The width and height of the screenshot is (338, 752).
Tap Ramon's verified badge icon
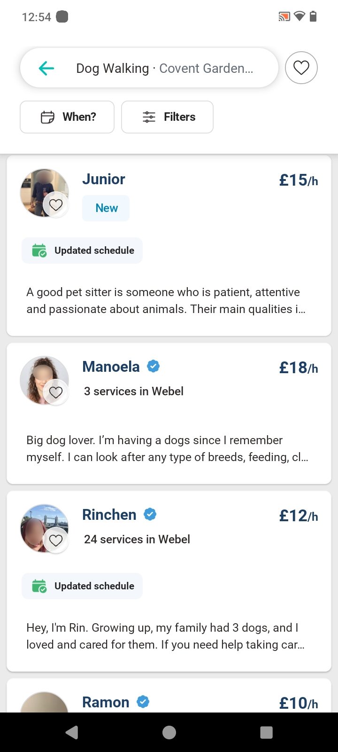tap(143, 702)
